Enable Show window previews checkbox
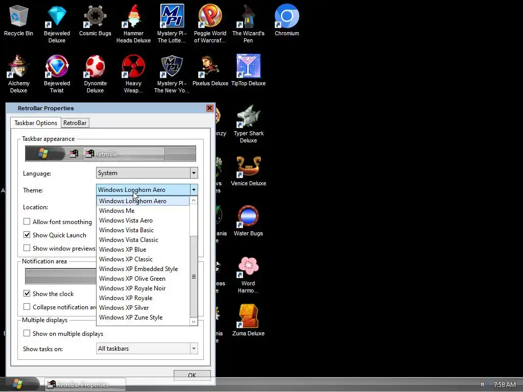This screenshot has height=392, width=523. [x=27, y=249]
